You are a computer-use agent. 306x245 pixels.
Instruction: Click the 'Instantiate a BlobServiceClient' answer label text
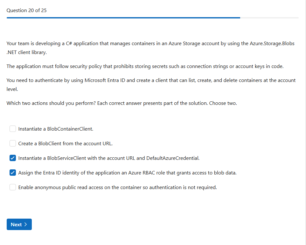pyautogui.click(x=109, y=158)
